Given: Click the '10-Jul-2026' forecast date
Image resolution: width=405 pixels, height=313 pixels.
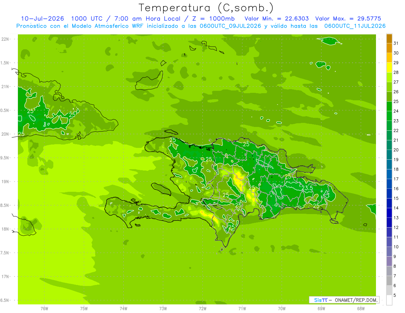Looking at the screenshot, I should point(43,19).
